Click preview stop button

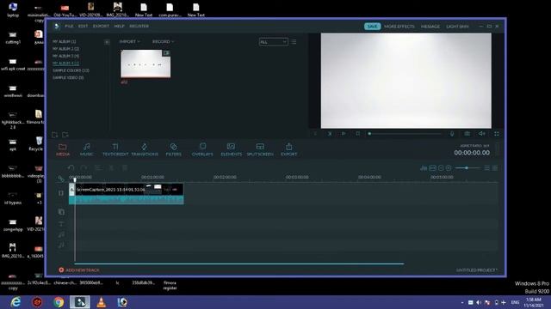pos(358,134)
